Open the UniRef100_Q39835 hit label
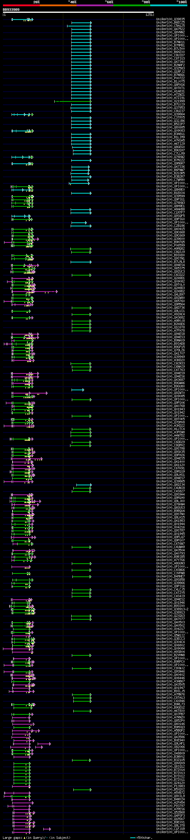Viewport: 190px width, 840px height. (170, 19)
